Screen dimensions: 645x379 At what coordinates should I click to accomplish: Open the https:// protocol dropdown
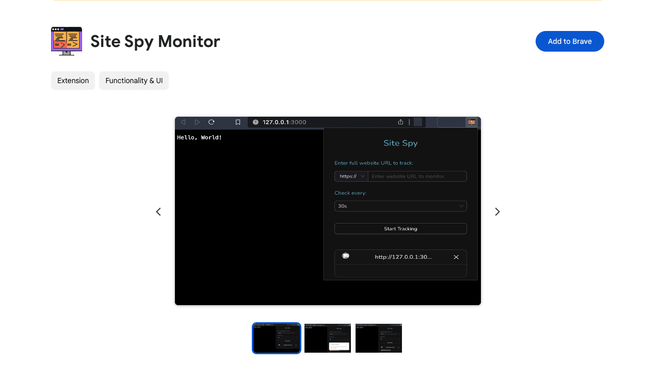point(351,176)
